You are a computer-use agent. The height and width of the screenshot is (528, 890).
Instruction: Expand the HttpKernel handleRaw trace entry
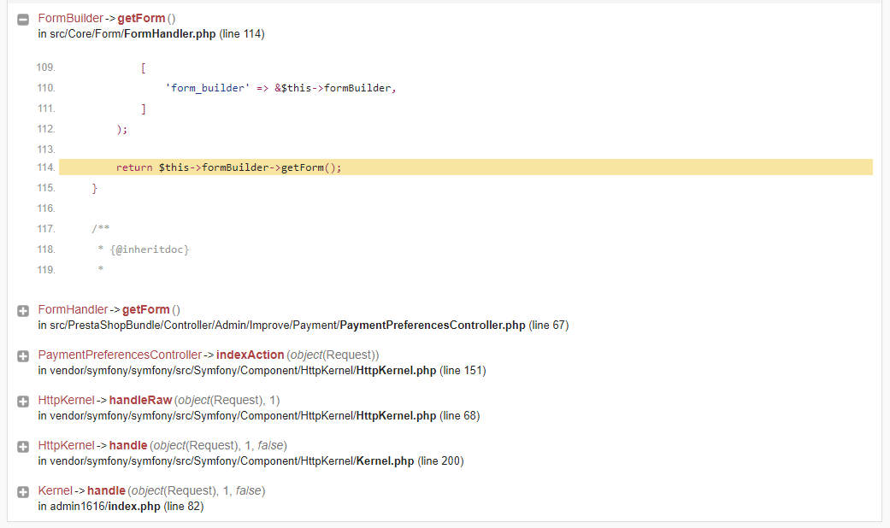pos(23,402)
